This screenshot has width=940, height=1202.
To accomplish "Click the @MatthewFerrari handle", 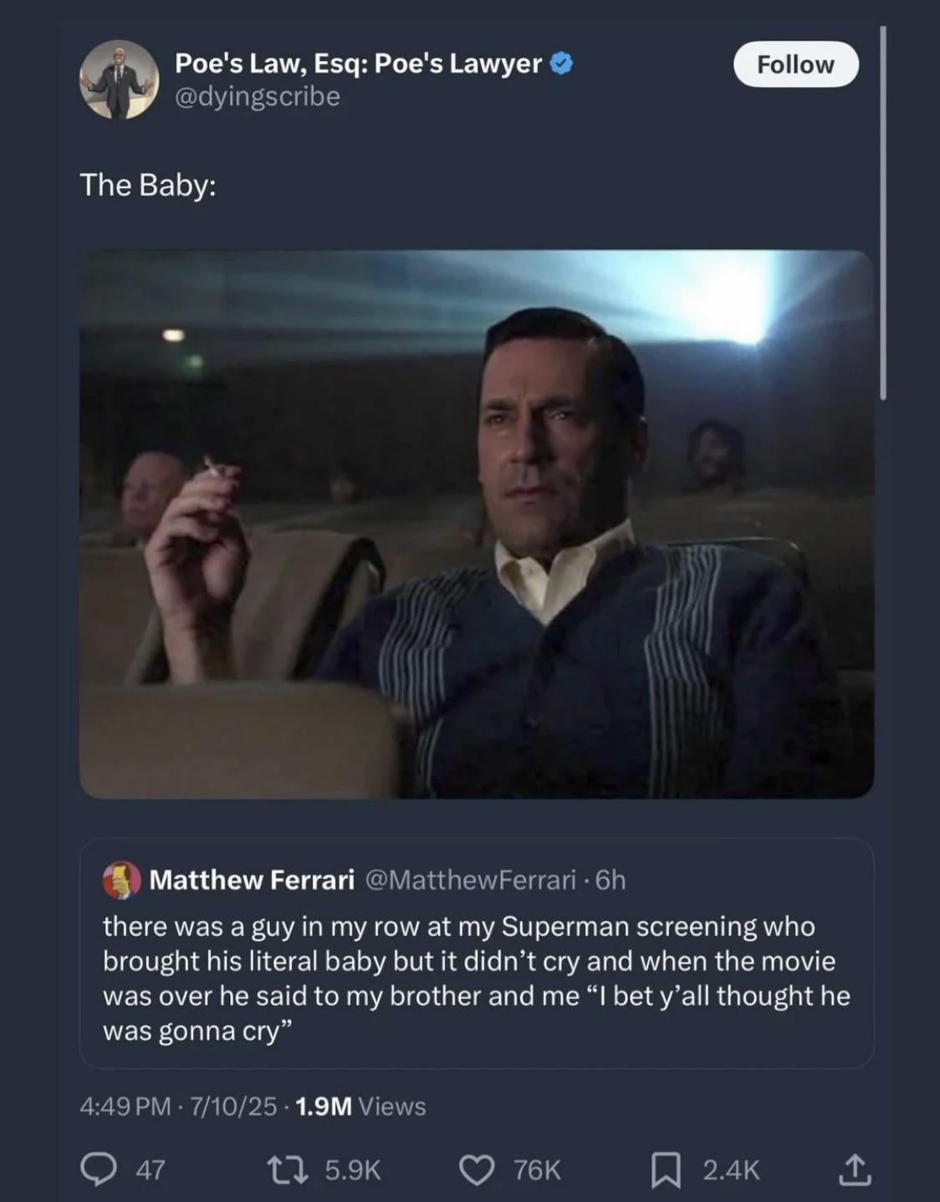I will 470,880.
